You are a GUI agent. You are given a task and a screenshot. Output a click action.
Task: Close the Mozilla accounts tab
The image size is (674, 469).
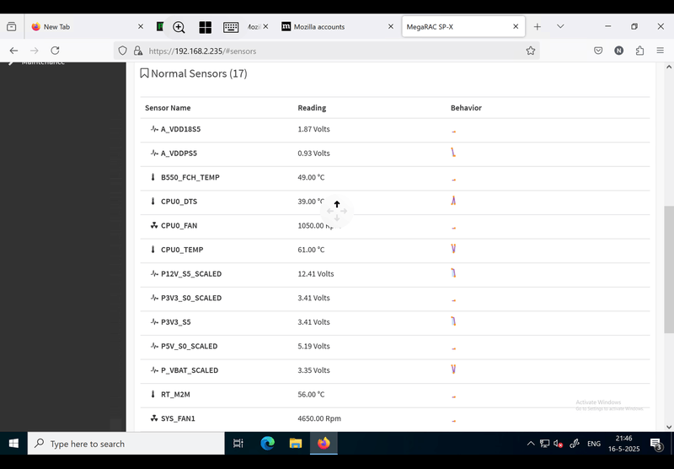tap(390, 27)
